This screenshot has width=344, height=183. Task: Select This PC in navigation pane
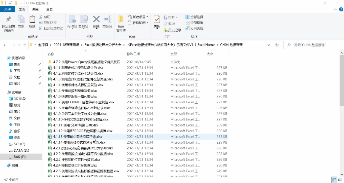click(x=14, y=92)
